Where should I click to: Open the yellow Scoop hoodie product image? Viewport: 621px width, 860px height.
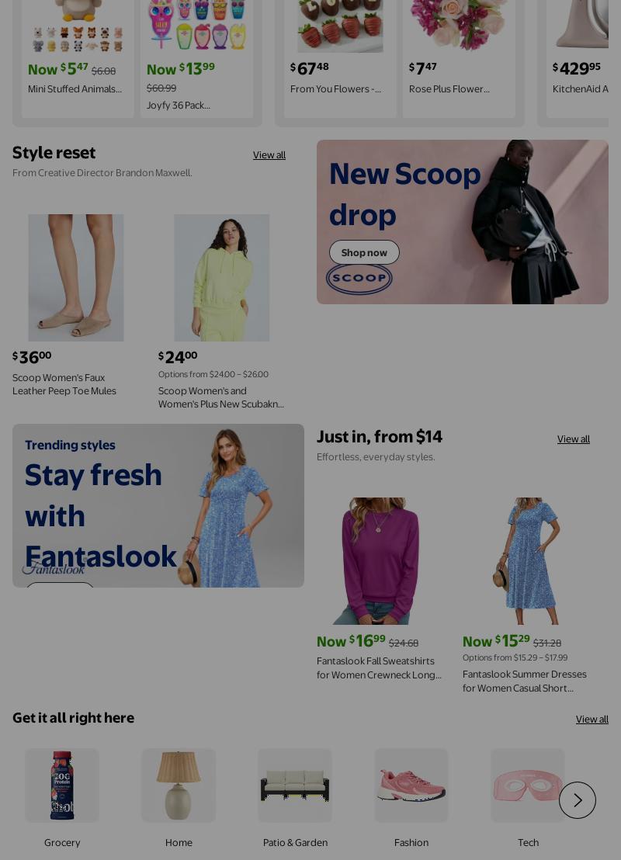pyautogui.click(x=222, y=278)
